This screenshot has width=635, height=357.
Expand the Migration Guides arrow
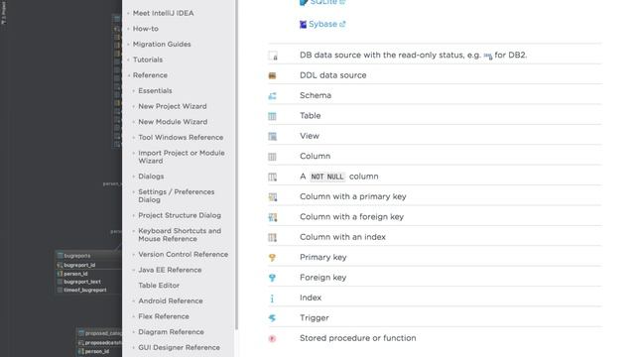[128, 44]
